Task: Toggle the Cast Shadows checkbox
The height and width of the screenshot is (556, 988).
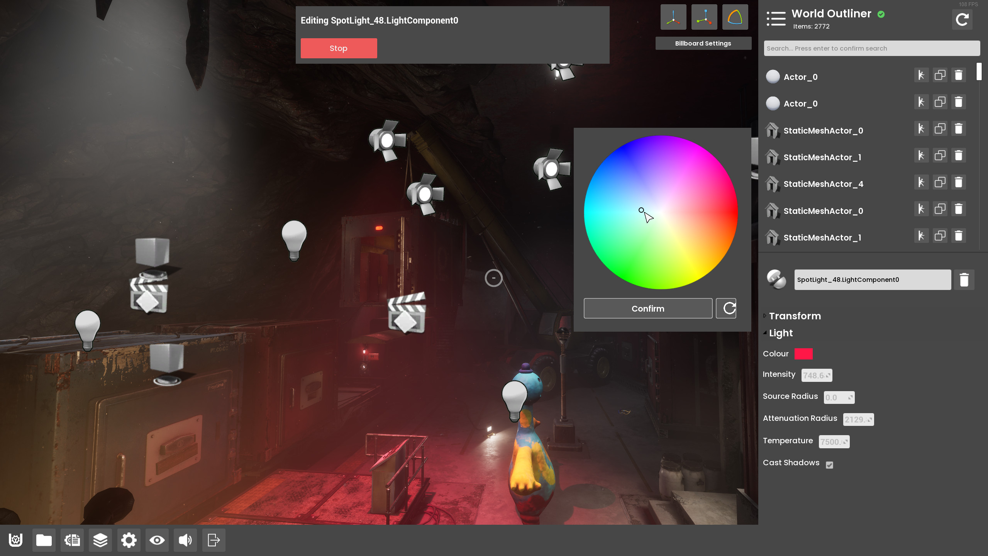Action: [x=829, y=465]
